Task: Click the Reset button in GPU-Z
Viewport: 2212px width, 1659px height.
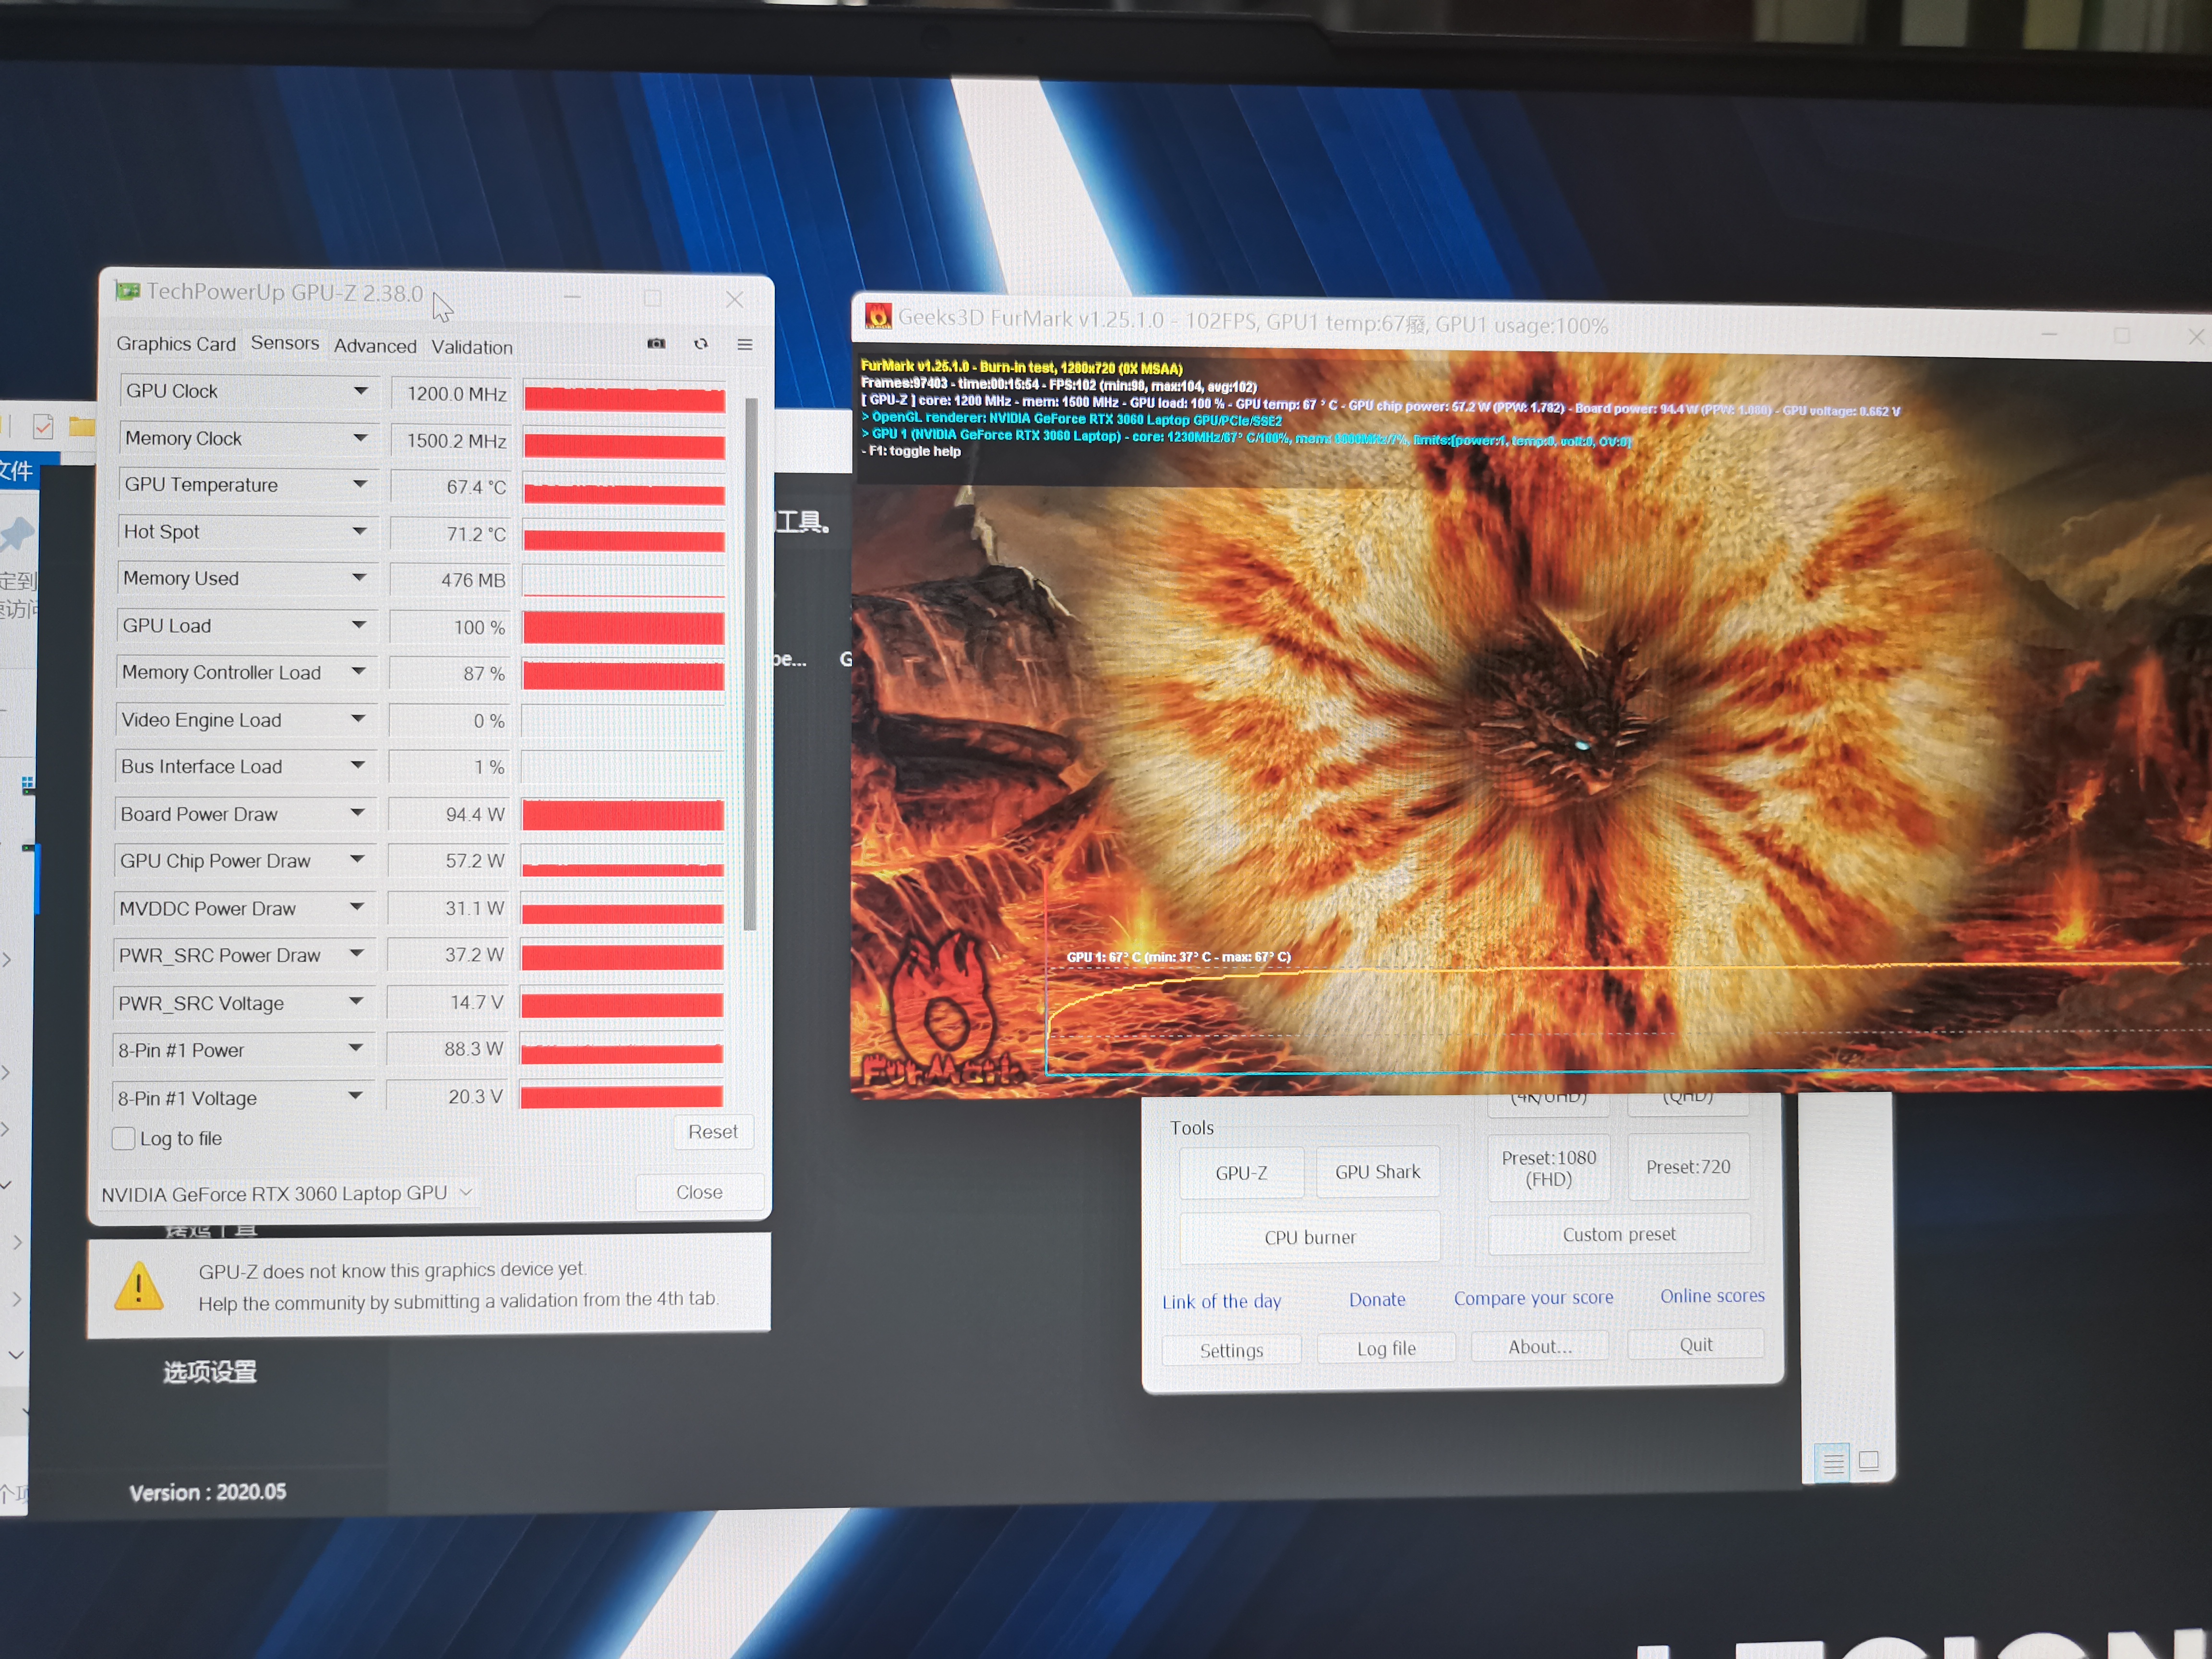Action: tap(713, 1132)
